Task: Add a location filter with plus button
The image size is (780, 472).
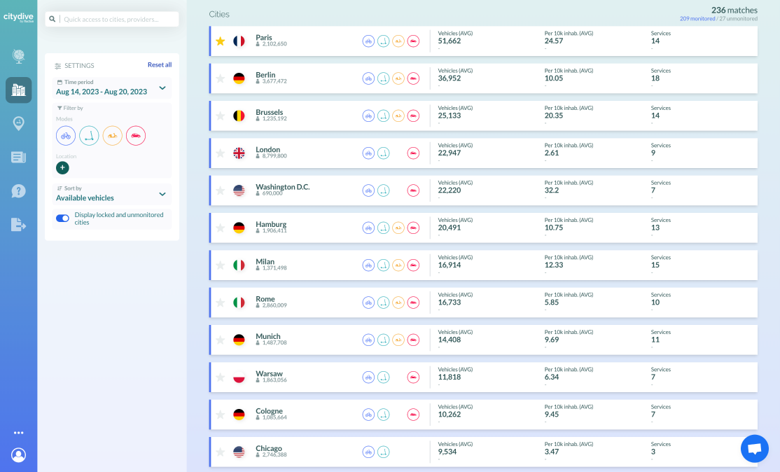Action: click(62, 167)
